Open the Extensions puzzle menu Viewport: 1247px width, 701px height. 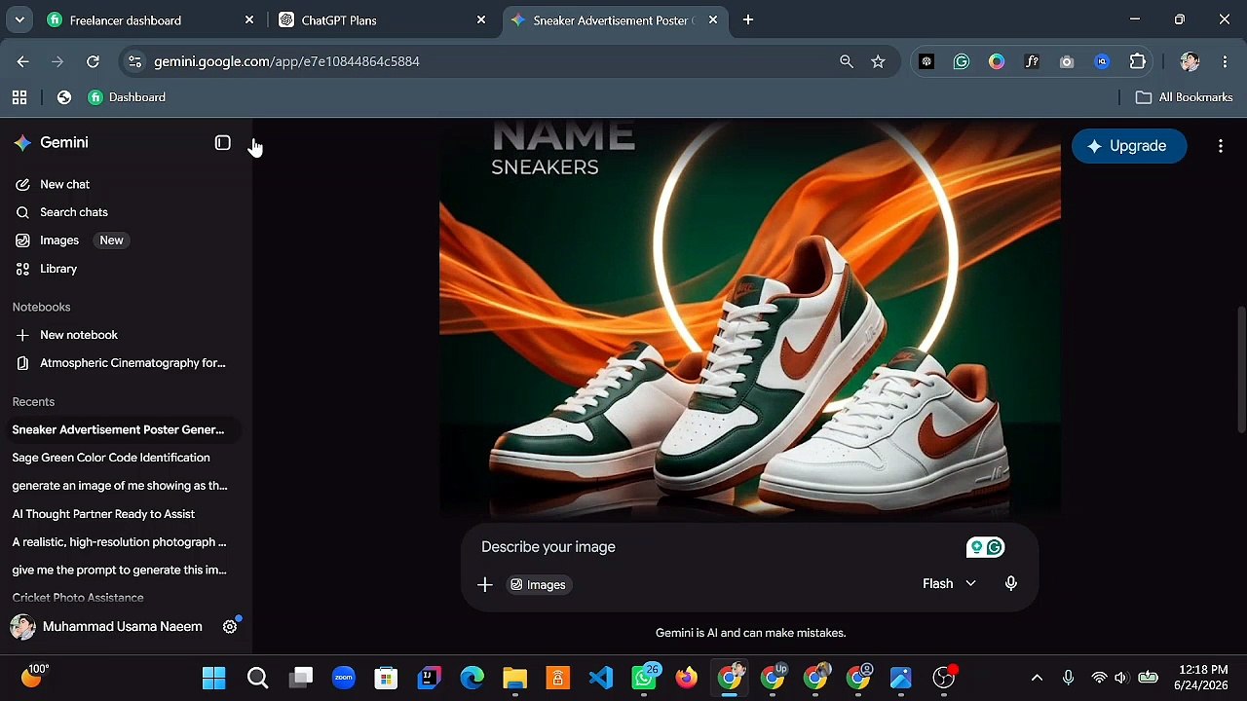[1138, 61]
